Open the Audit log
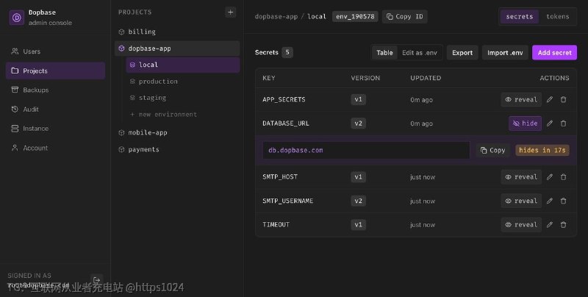The height and width of the screenshot is (297, 588). pos(55,109)
